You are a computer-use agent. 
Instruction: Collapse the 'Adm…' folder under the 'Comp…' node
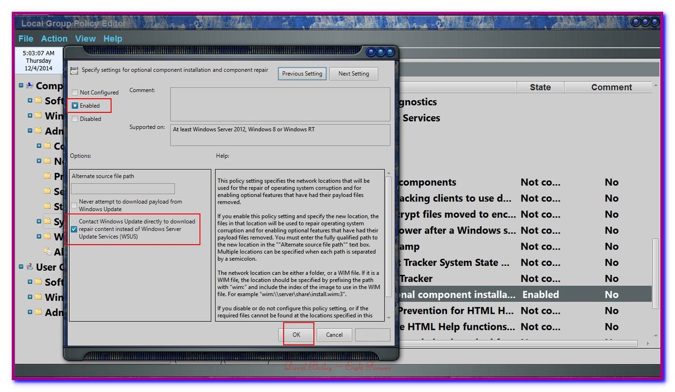coord(30,131)
